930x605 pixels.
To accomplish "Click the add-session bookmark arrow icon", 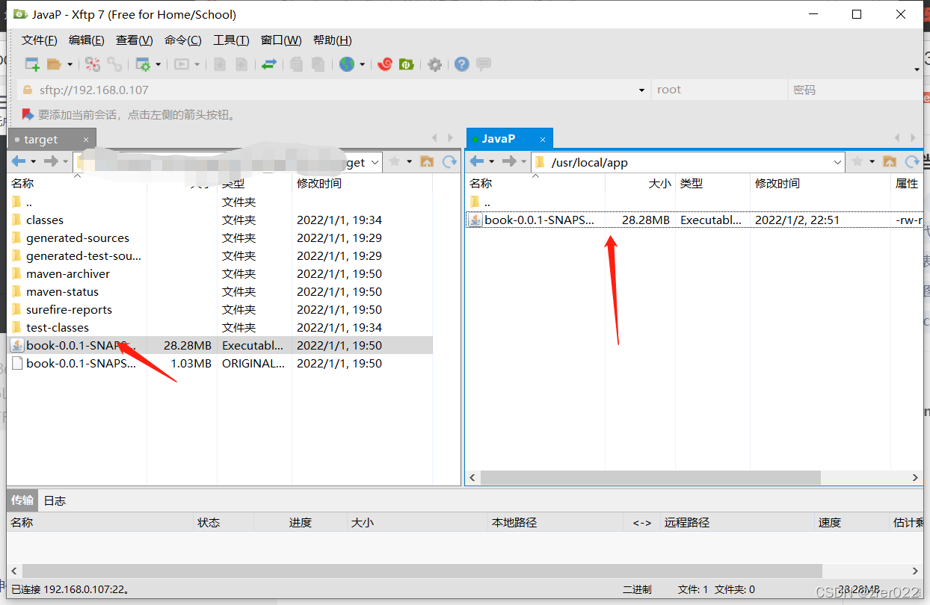I will click(x=28, y=114).
